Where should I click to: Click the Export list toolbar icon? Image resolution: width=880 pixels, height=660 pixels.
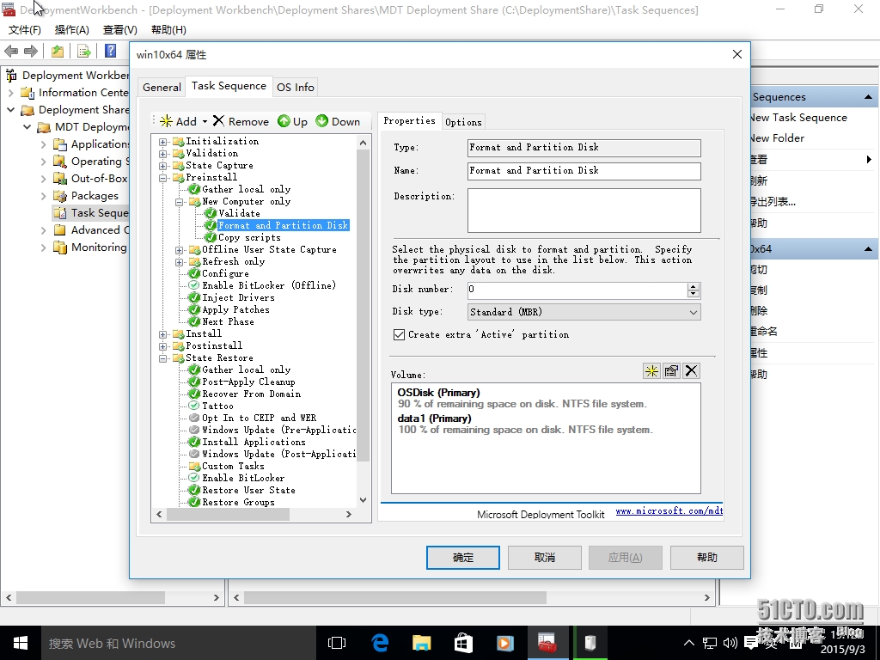[x=84, y=51]
